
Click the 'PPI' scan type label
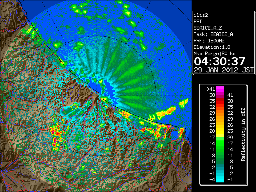pos(198,22)
